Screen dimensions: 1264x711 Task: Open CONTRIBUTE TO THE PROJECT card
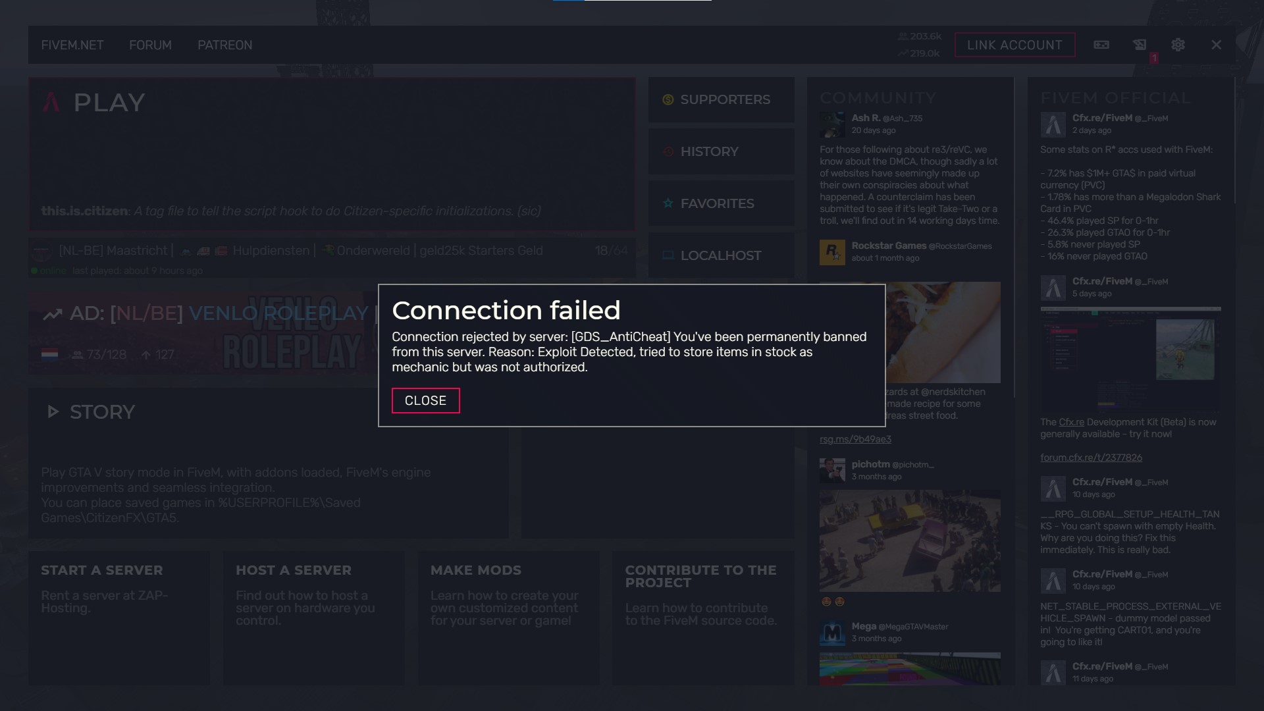tap(703, 618)
